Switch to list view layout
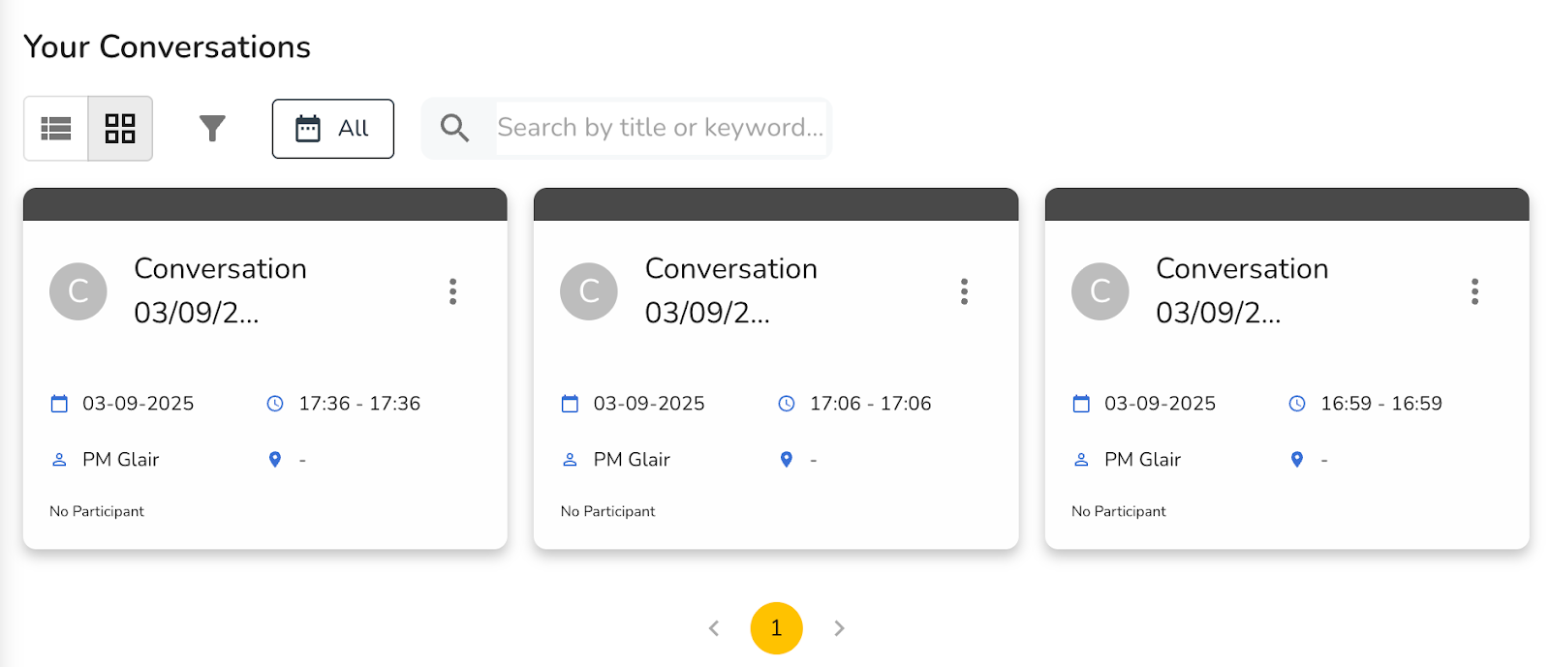1550x667 pixels. point(56,128)
